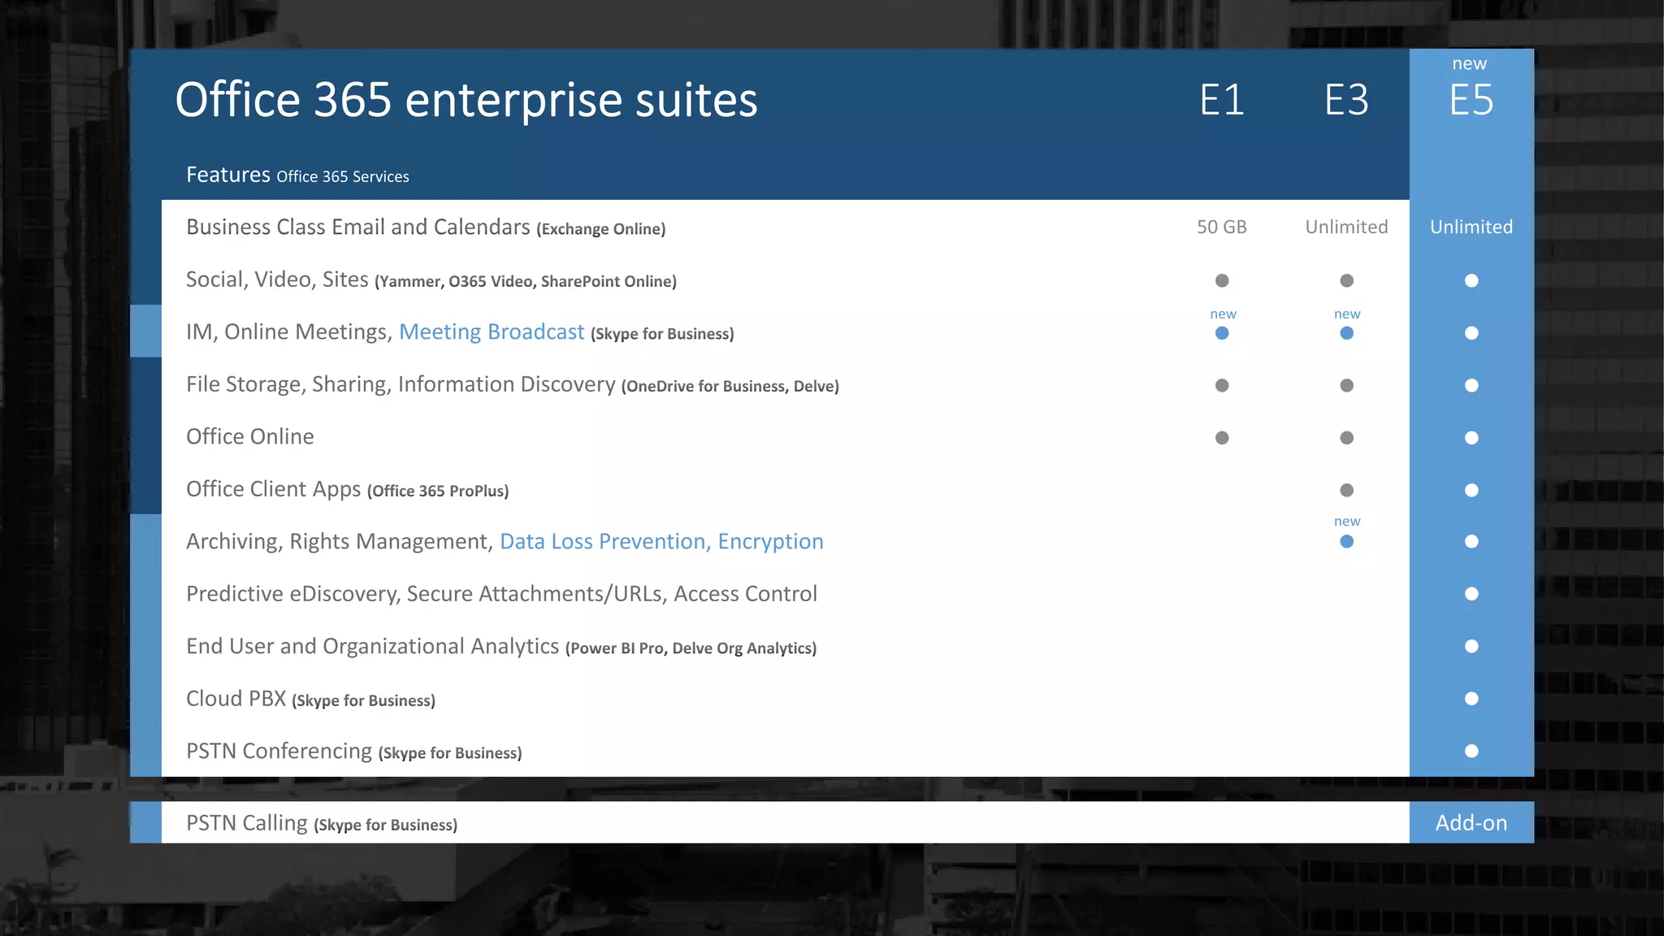Click the E1 dot for File Storage row
The width and height of the screenshot is (1664, 936).
coord(1221,385)
